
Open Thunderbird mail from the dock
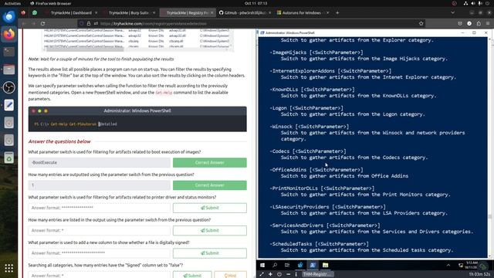tap(8, 16)
